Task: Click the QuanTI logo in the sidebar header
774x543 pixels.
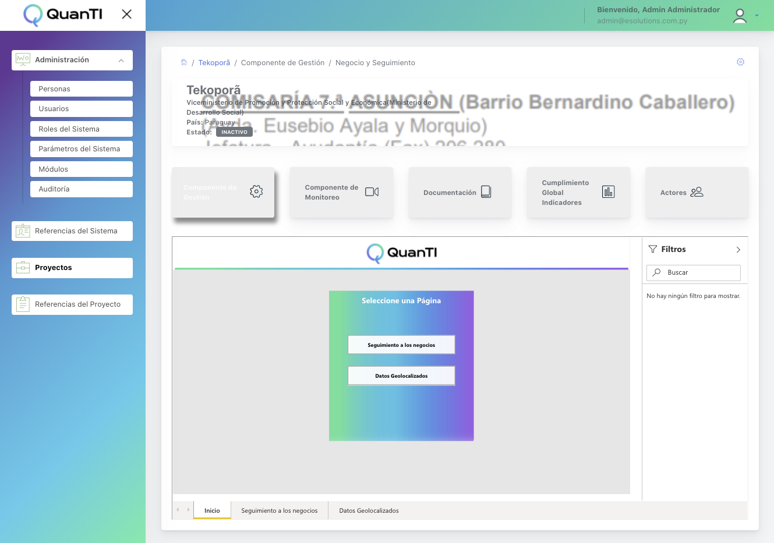Action: point(63,15)
